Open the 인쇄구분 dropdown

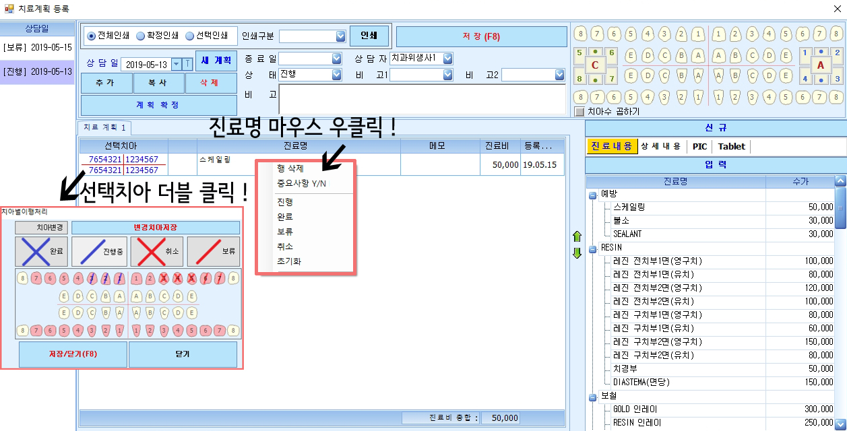tap(340, 36)
